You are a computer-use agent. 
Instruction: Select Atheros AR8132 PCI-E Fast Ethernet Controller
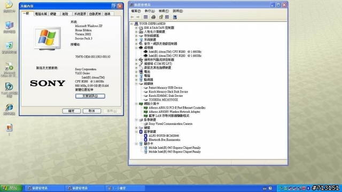177,108
